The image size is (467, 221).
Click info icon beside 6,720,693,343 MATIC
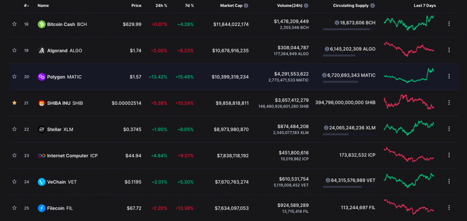coord(324,75)
